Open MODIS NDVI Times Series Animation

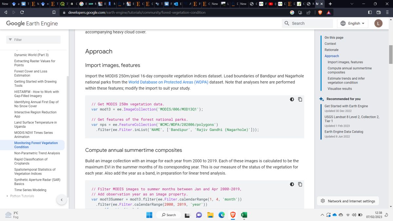[x=33, y=135]
